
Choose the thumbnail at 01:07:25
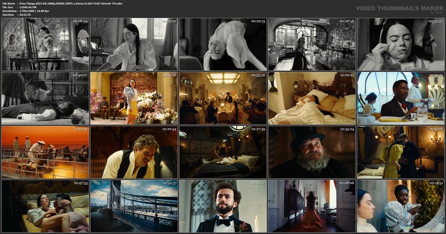[401, 98]
